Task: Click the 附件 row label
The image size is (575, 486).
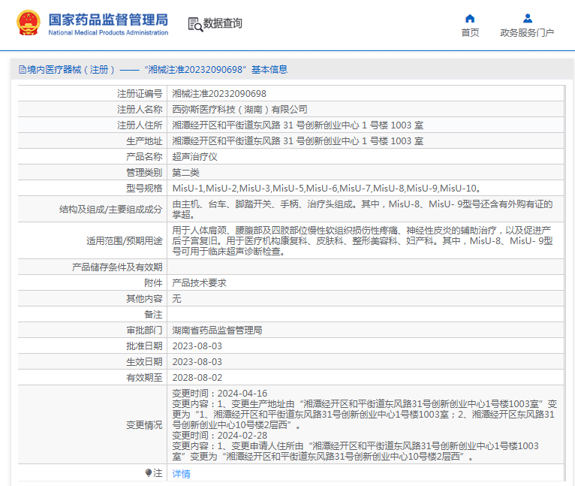Action: pos(153,283)
